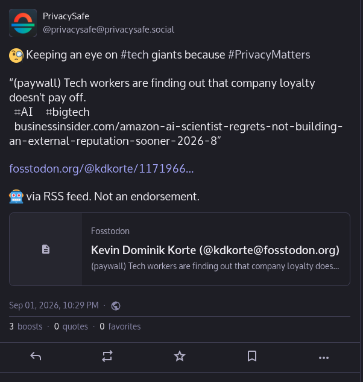The width and height of the screenshot is (363, 382).
Task: Open the three-dot more options menu
Action: pos(324,358)
